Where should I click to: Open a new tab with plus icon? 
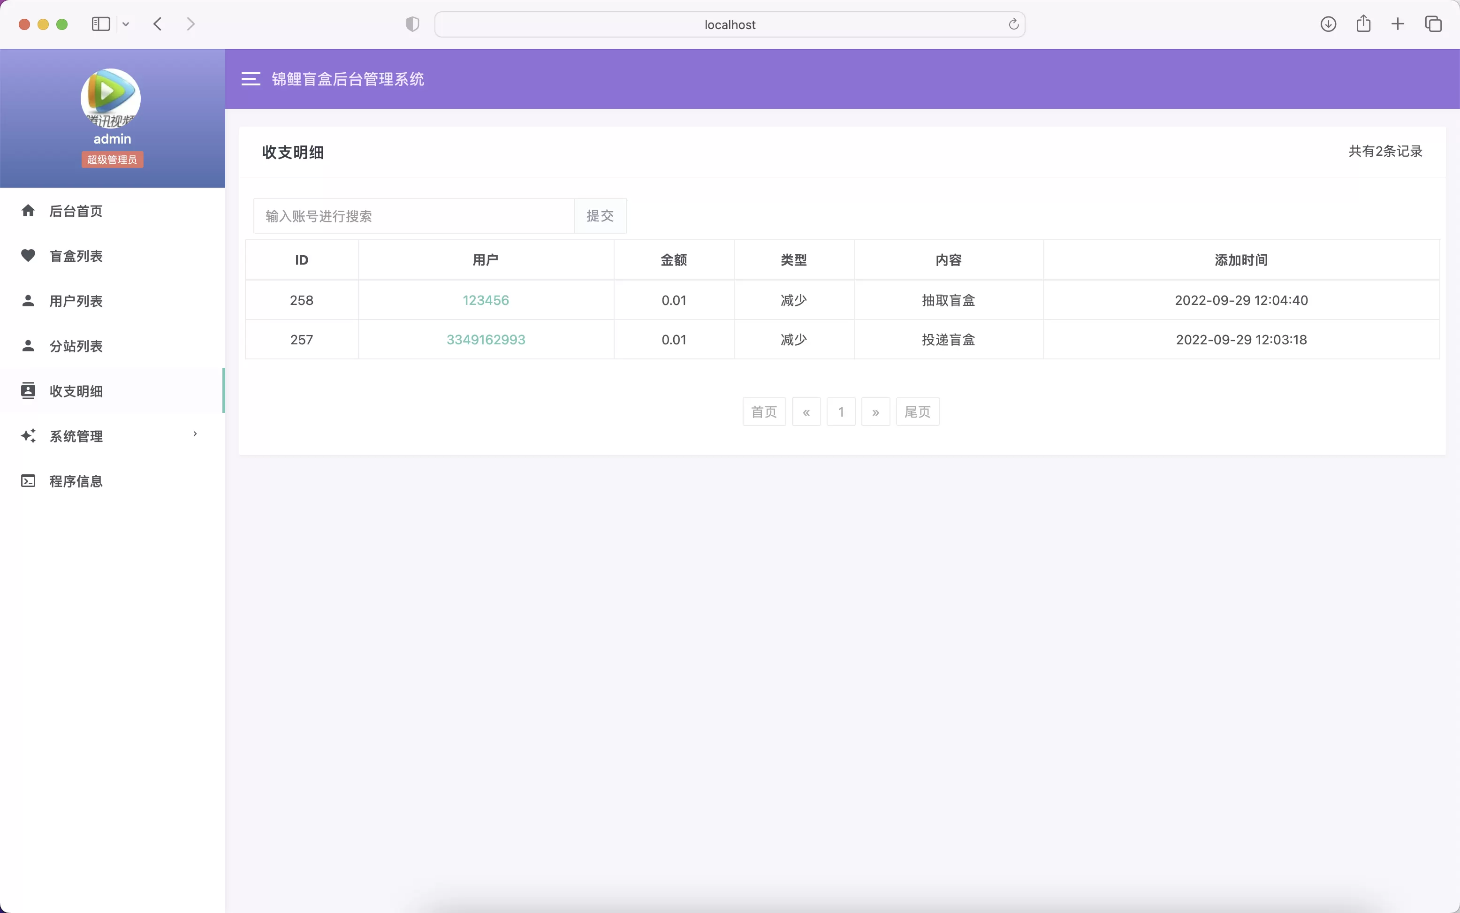click(x=1397, y=24)
